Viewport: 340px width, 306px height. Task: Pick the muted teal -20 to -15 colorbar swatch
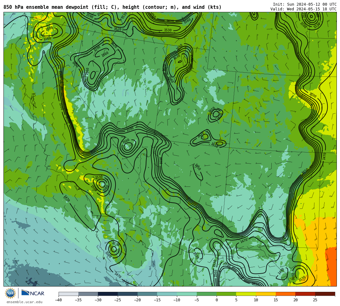(147, 294)
